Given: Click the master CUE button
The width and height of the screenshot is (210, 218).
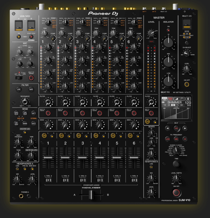Looking at the screenshot, I should 147,121.
